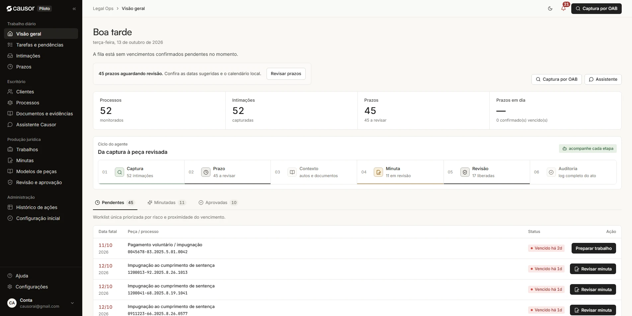Click the dark Captura por OAB header button
This screenshot has height=316, width=632.
coord(596,9)
